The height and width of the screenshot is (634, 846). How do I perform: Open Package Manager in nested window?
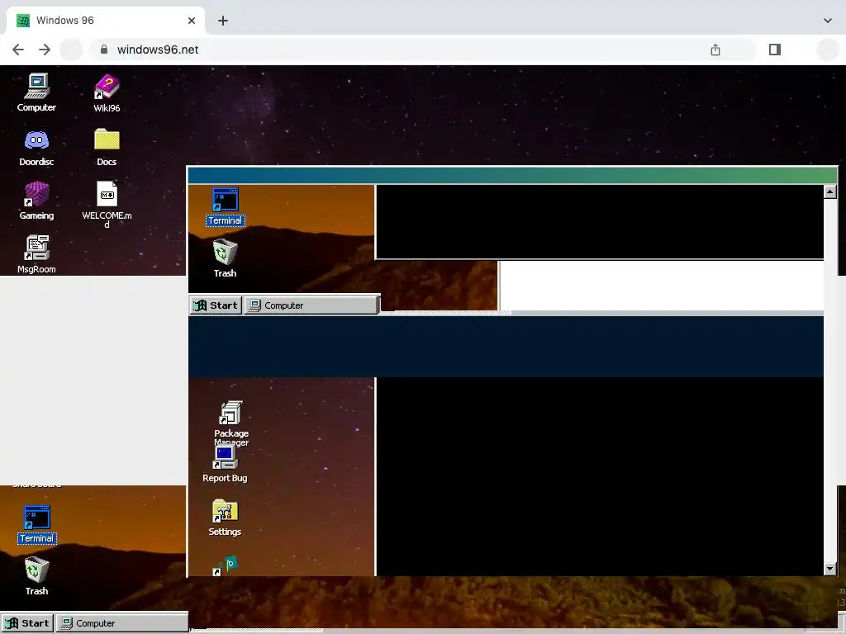click(x=231, y=423)
